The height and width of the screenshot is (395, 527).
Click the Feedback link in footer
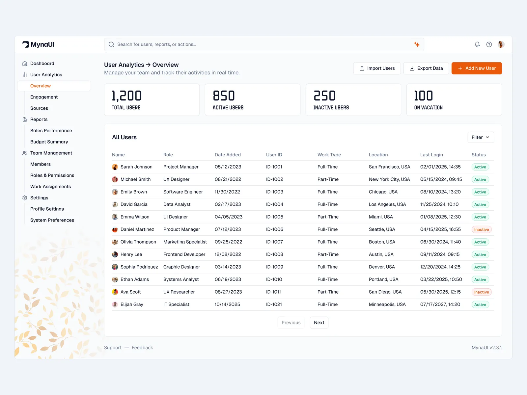point(142,348)
